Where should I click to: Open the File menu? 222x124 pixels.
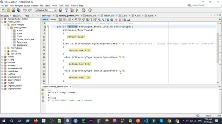(2, 6)
